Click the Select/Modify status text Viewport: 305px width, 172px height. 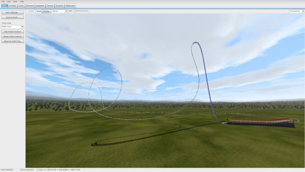7,170
